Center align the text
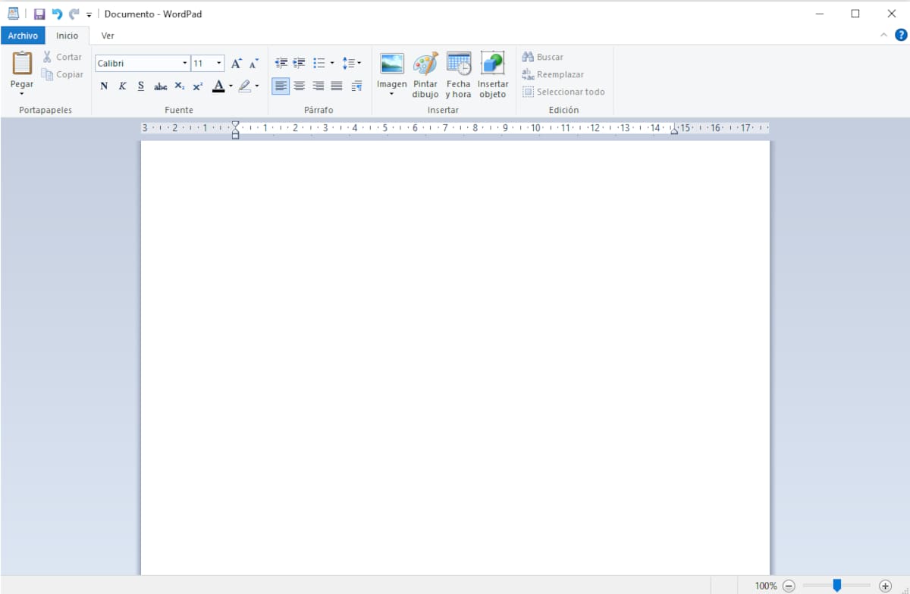Image resolution: width=910 pixels, height=594 pixels. [x=300, y=86]
